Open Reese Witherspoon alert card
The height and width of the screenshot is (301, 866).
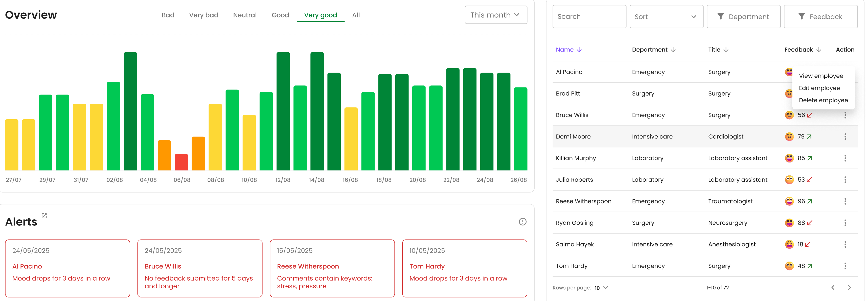pos(332,268)
